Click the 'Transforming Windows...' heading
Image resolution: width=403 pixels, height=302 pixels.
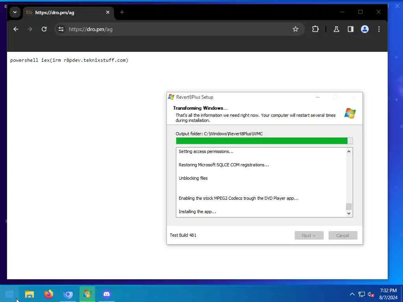pyautogui.click(x=200, y=108)
